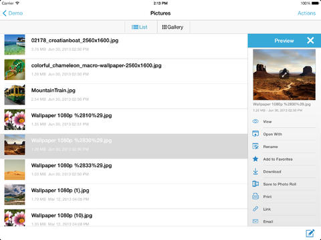Choose the Email menu label
Image resolution: width=321 pixels, height=240 pixels.
point(268,221)
